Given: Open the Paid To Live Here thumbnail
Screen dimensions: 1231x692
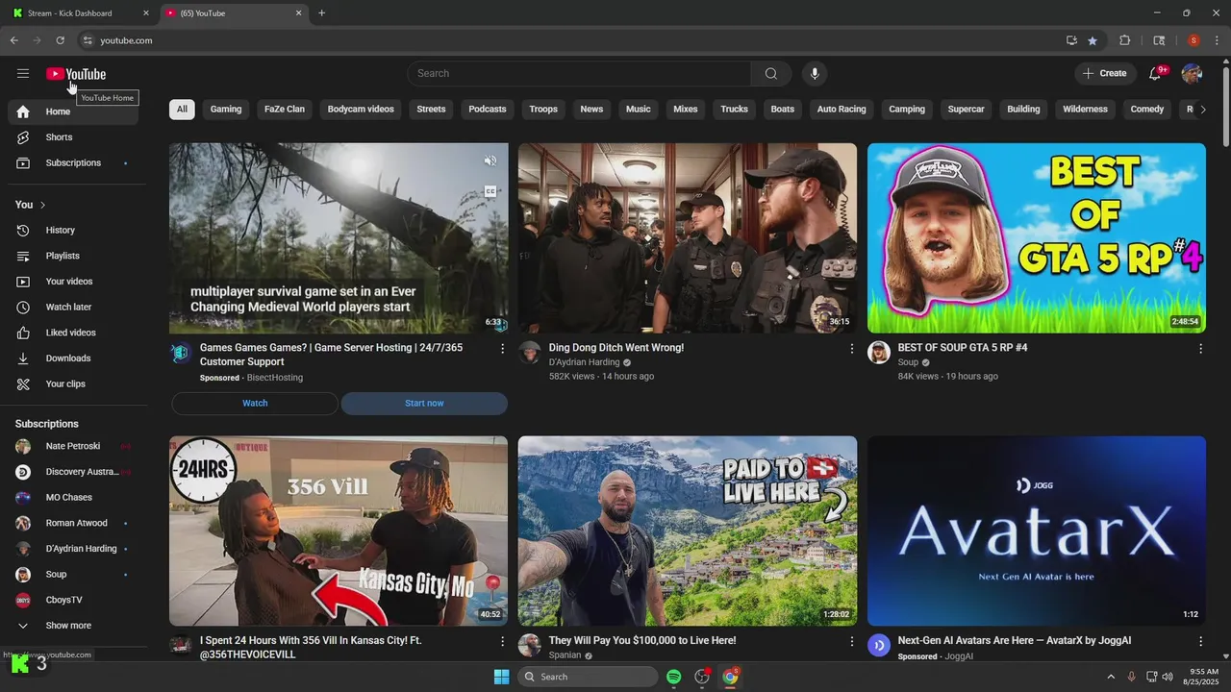Looking at the screenshot, I should click(x=688, y=531).
